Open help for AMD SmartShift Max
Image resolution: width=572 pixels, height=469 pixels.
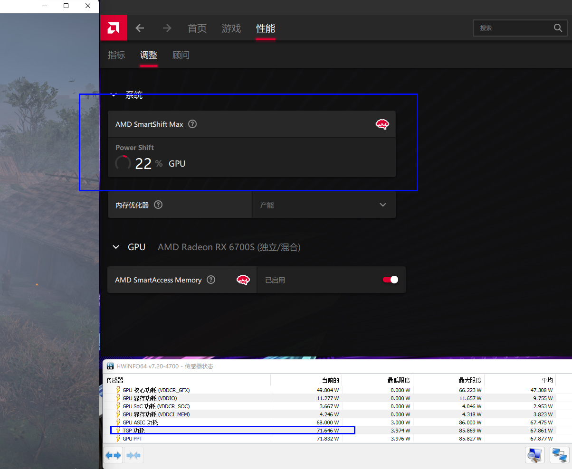[192, 124]
